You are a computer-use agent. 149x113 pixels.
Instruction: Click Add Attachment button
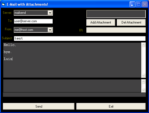(x=101, y=22)
